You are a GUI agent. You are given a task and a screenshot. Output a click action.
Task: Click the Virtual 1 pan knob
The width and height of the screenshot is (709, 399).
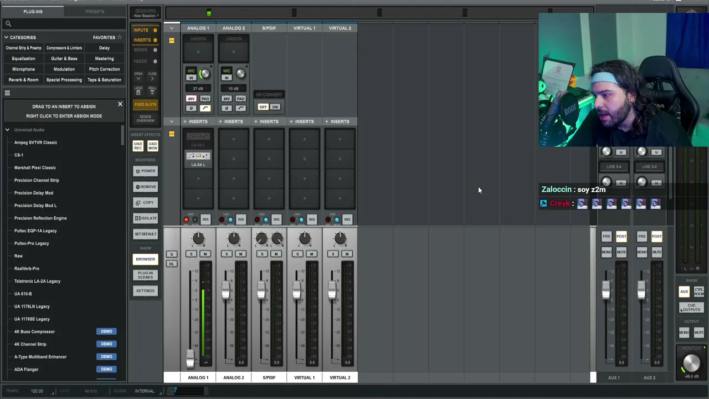(x=304, y=239)
